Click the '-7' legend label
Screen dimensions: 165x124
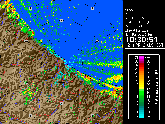pyautogui.click(x=137, y=116)
